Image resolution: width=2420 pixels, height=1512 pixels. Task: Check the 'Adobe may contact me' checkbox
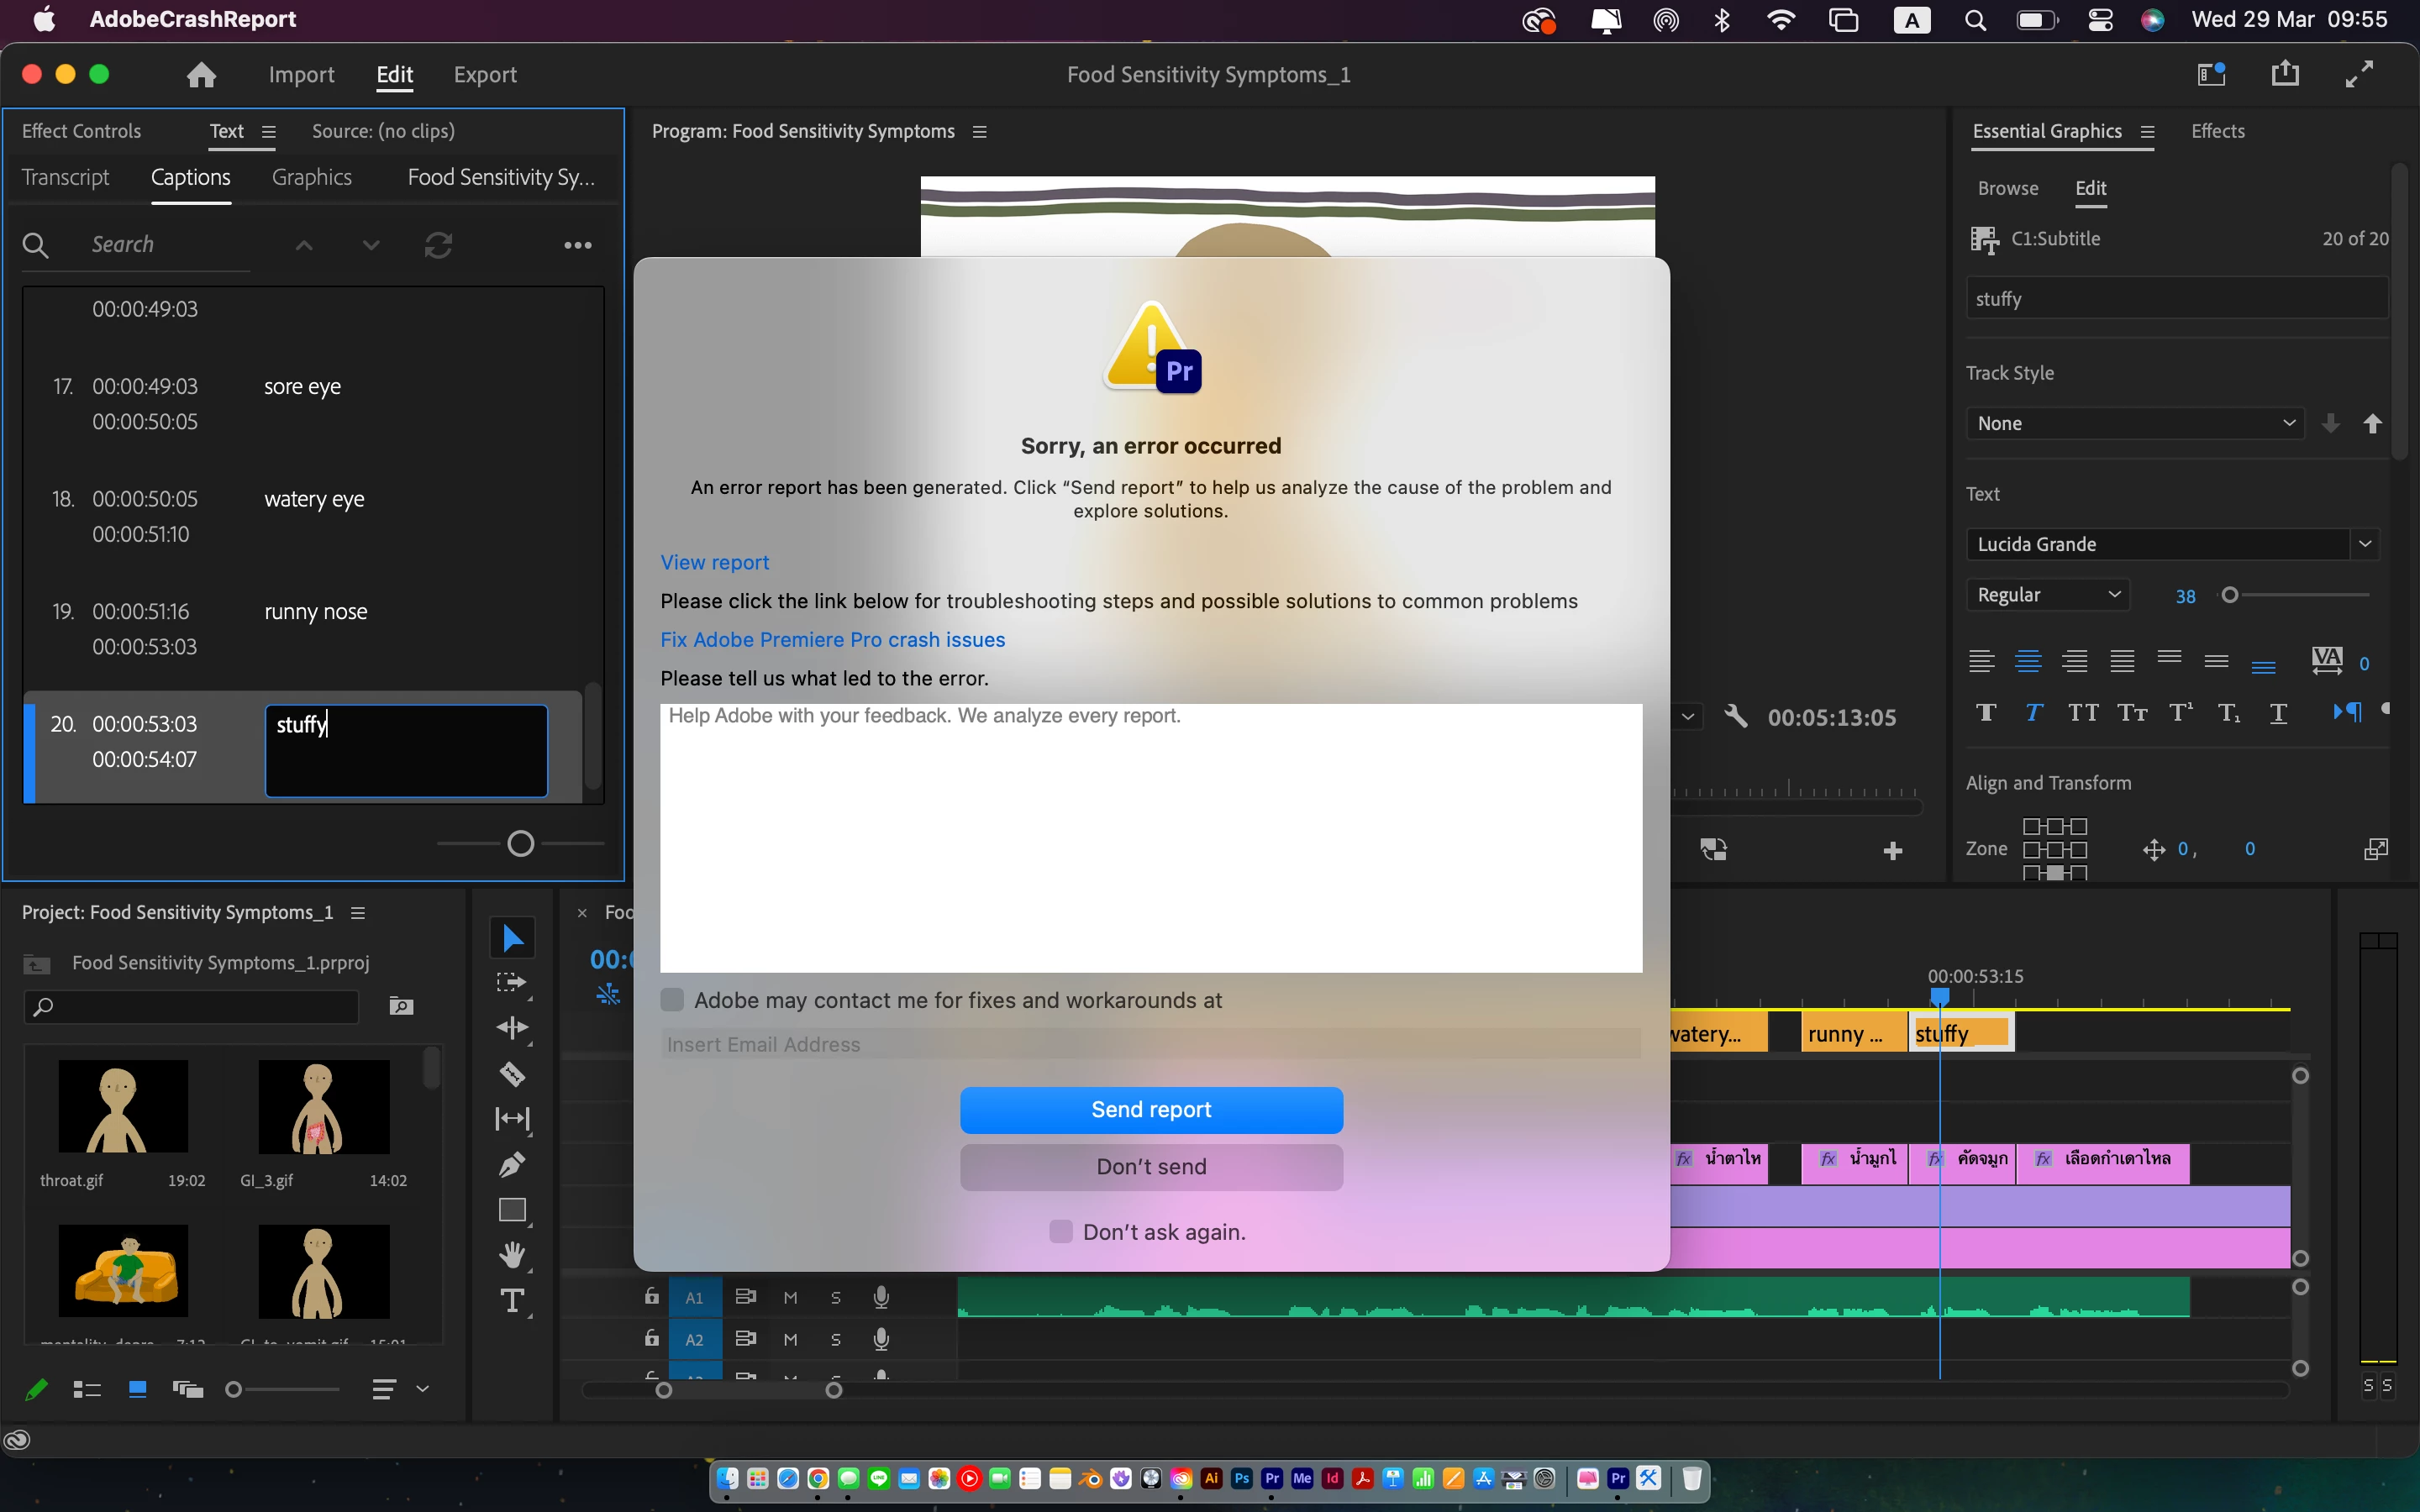click(672, 1000)
